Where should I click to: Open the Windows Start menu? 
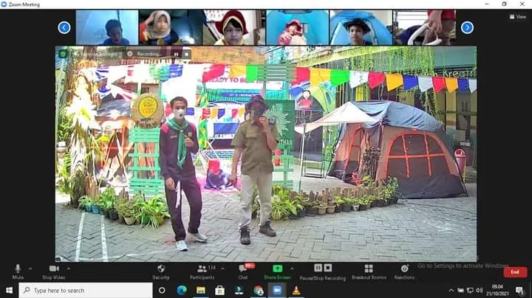click(9, 290)
